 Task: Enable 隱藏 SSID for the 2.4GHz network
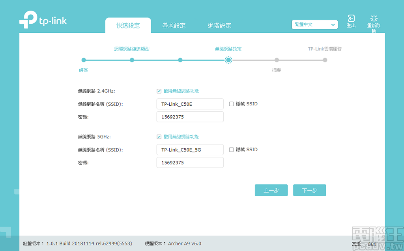[232, 104]
